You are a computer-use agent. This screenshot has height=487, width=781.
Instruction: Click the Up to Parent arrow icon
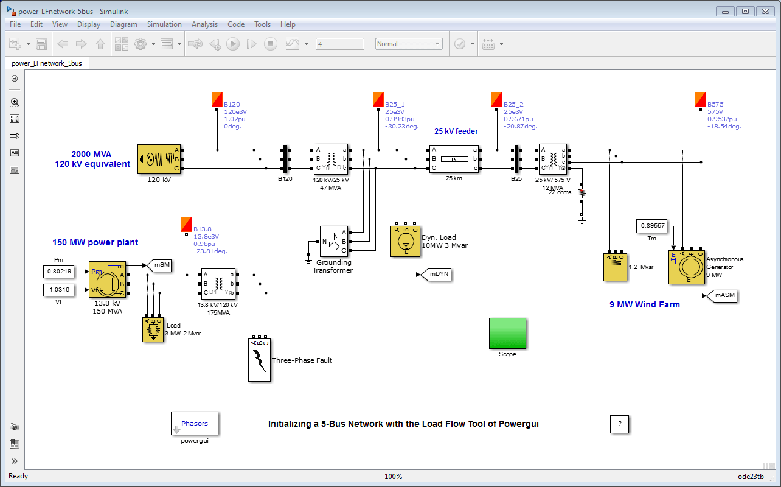[x=100, y=44]
